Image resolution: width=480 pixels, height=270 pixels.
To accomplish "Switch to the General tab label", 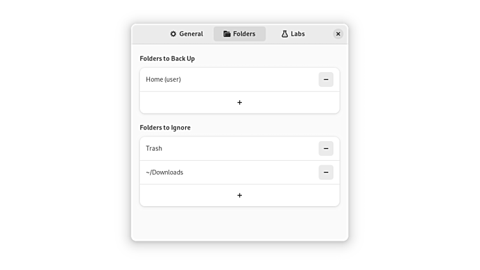I will pyautogui.click(x=191, y=34).
